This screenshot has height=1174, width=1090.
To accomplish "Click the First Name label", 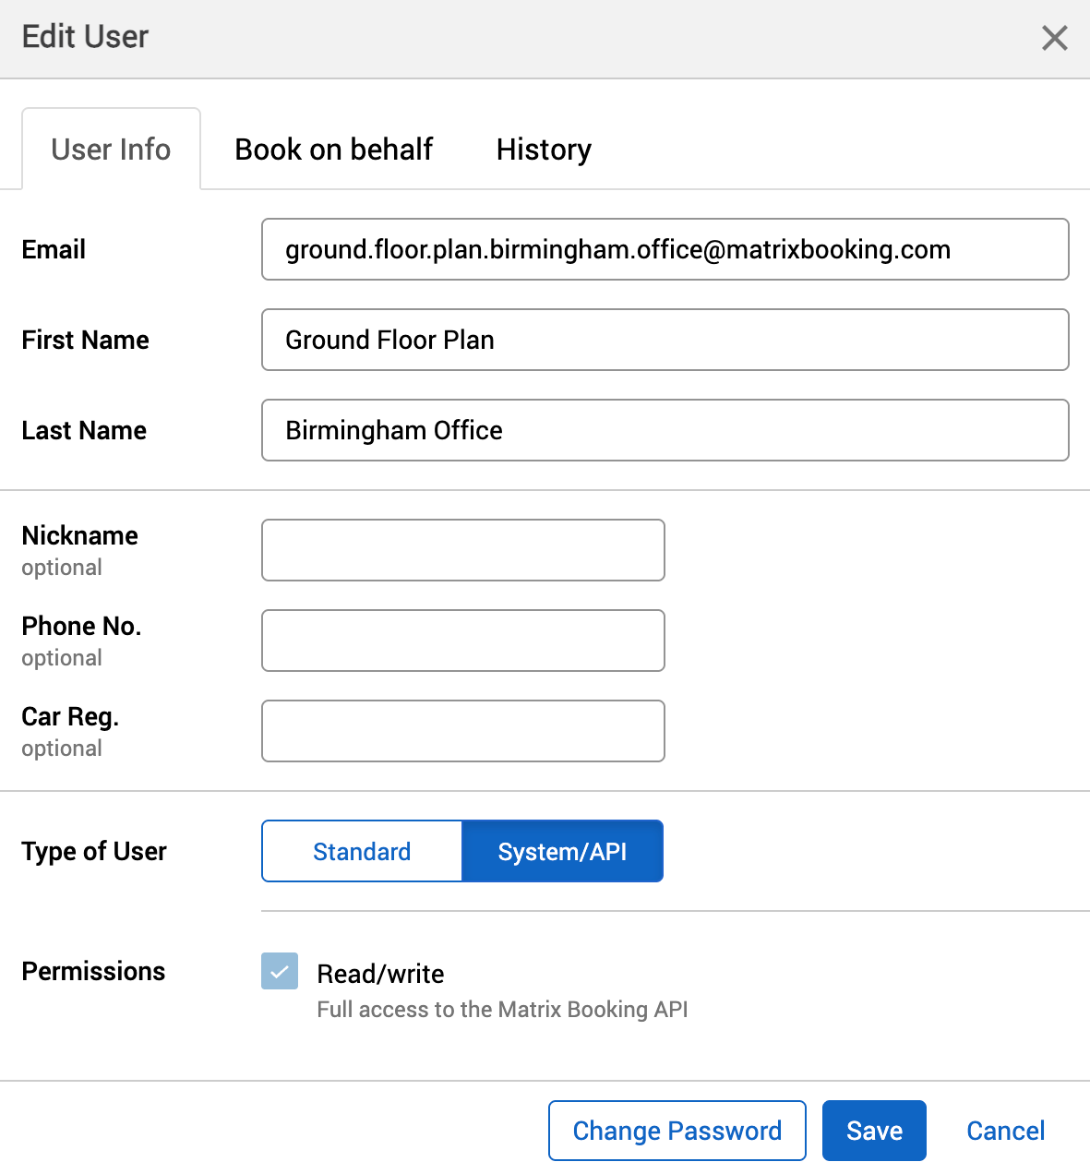I will pyautogui.click(x=85, y=340).
